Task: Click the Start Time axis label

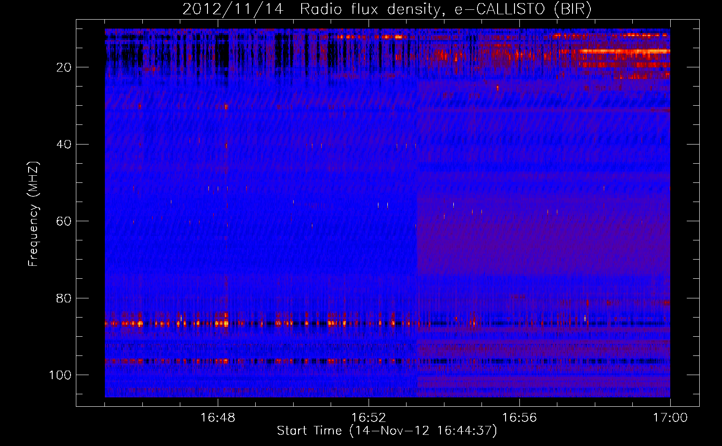Action: click(387, 431)
